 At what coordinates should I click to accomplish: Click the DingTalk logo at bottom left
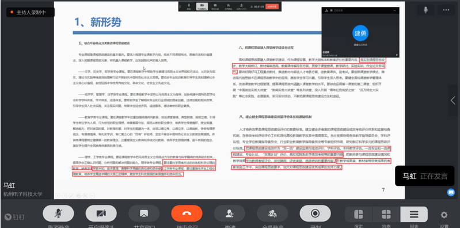tap(14, 217)
